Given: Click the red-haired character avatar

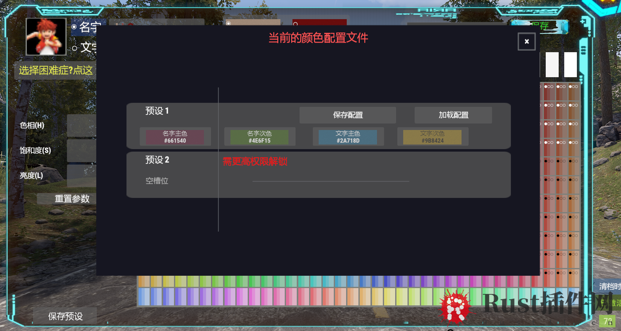Looking at the screenshot, I should (x=46, y=36).
